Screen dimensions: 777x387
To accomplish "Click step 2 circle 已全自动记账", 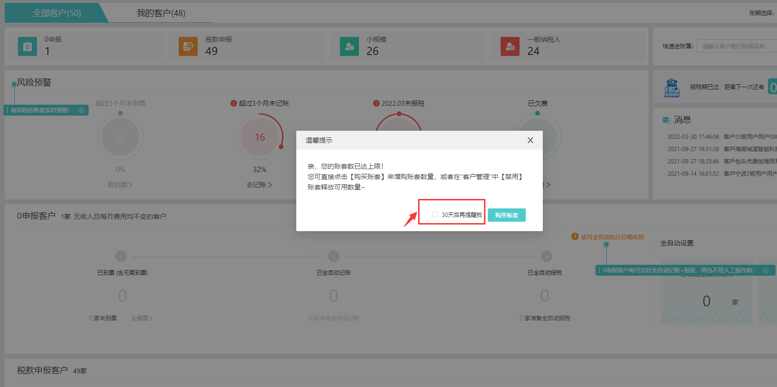I will coord(334,256).
